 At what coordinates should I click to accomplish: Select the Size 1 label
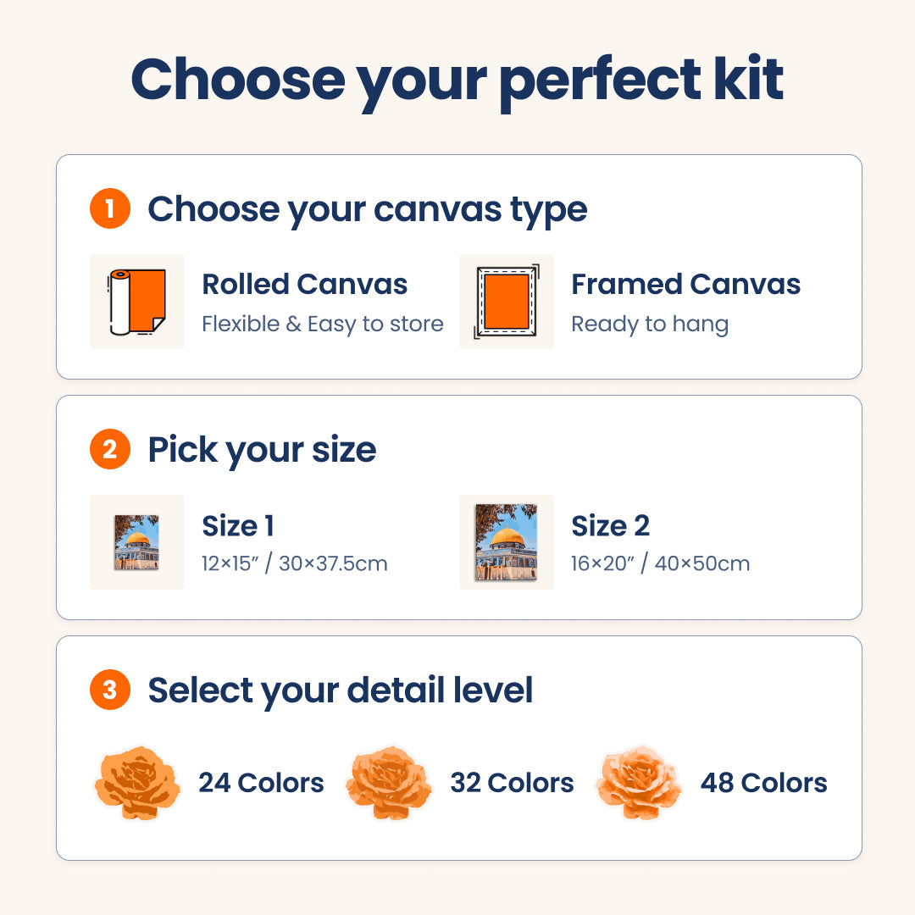238,526
